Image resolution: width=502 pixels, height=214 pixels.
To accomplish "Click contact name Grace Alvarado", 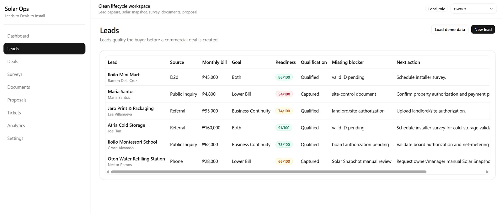I will coord(121,148).
